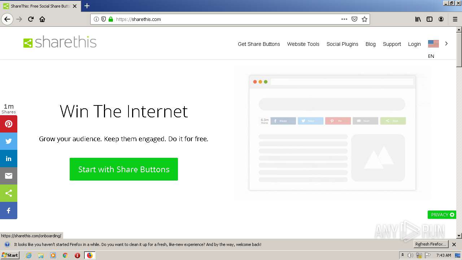The height and width of the screenshot is (260, 462).
Task: Open Windows Explorer from the taskbar
Action: pos(41,255)
